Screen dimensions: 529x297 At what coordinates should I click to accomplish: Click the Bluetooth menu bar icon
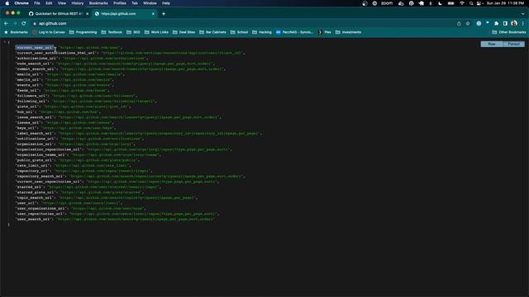[431, 3]
